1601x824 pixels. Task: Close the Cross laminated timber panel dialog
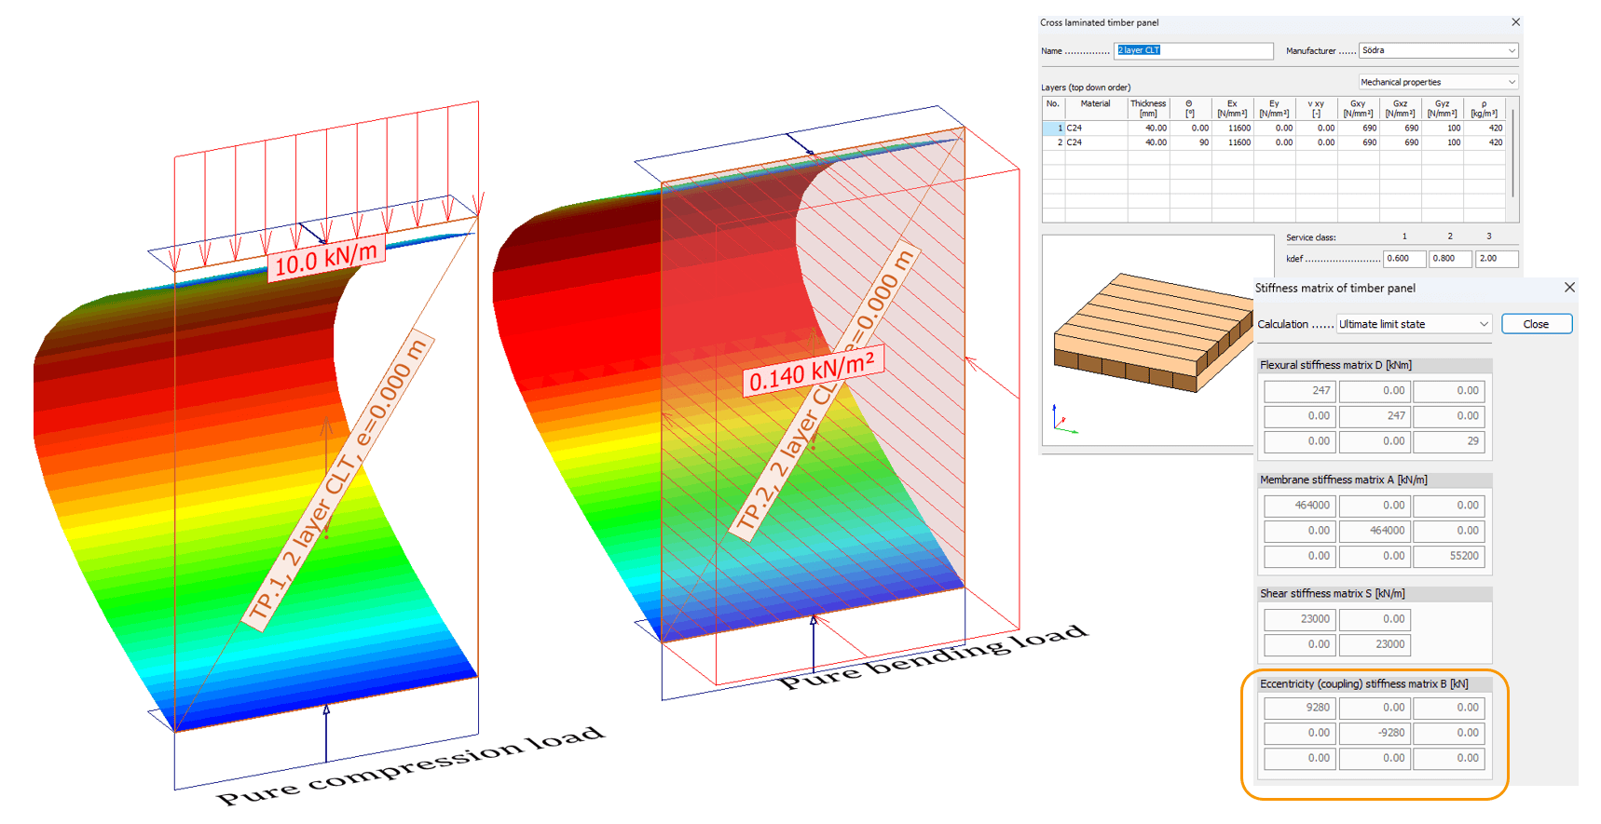tap(1515, 22)
